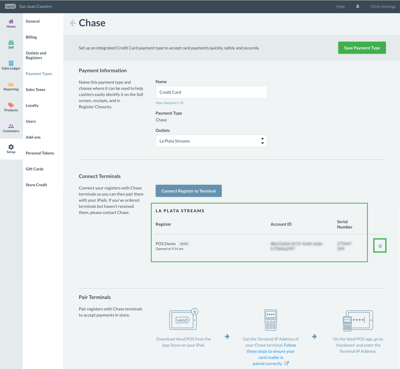Screen dimensions: 400x369
Task: Click the back arrow beside Chase
Action: tap(73, 23)
